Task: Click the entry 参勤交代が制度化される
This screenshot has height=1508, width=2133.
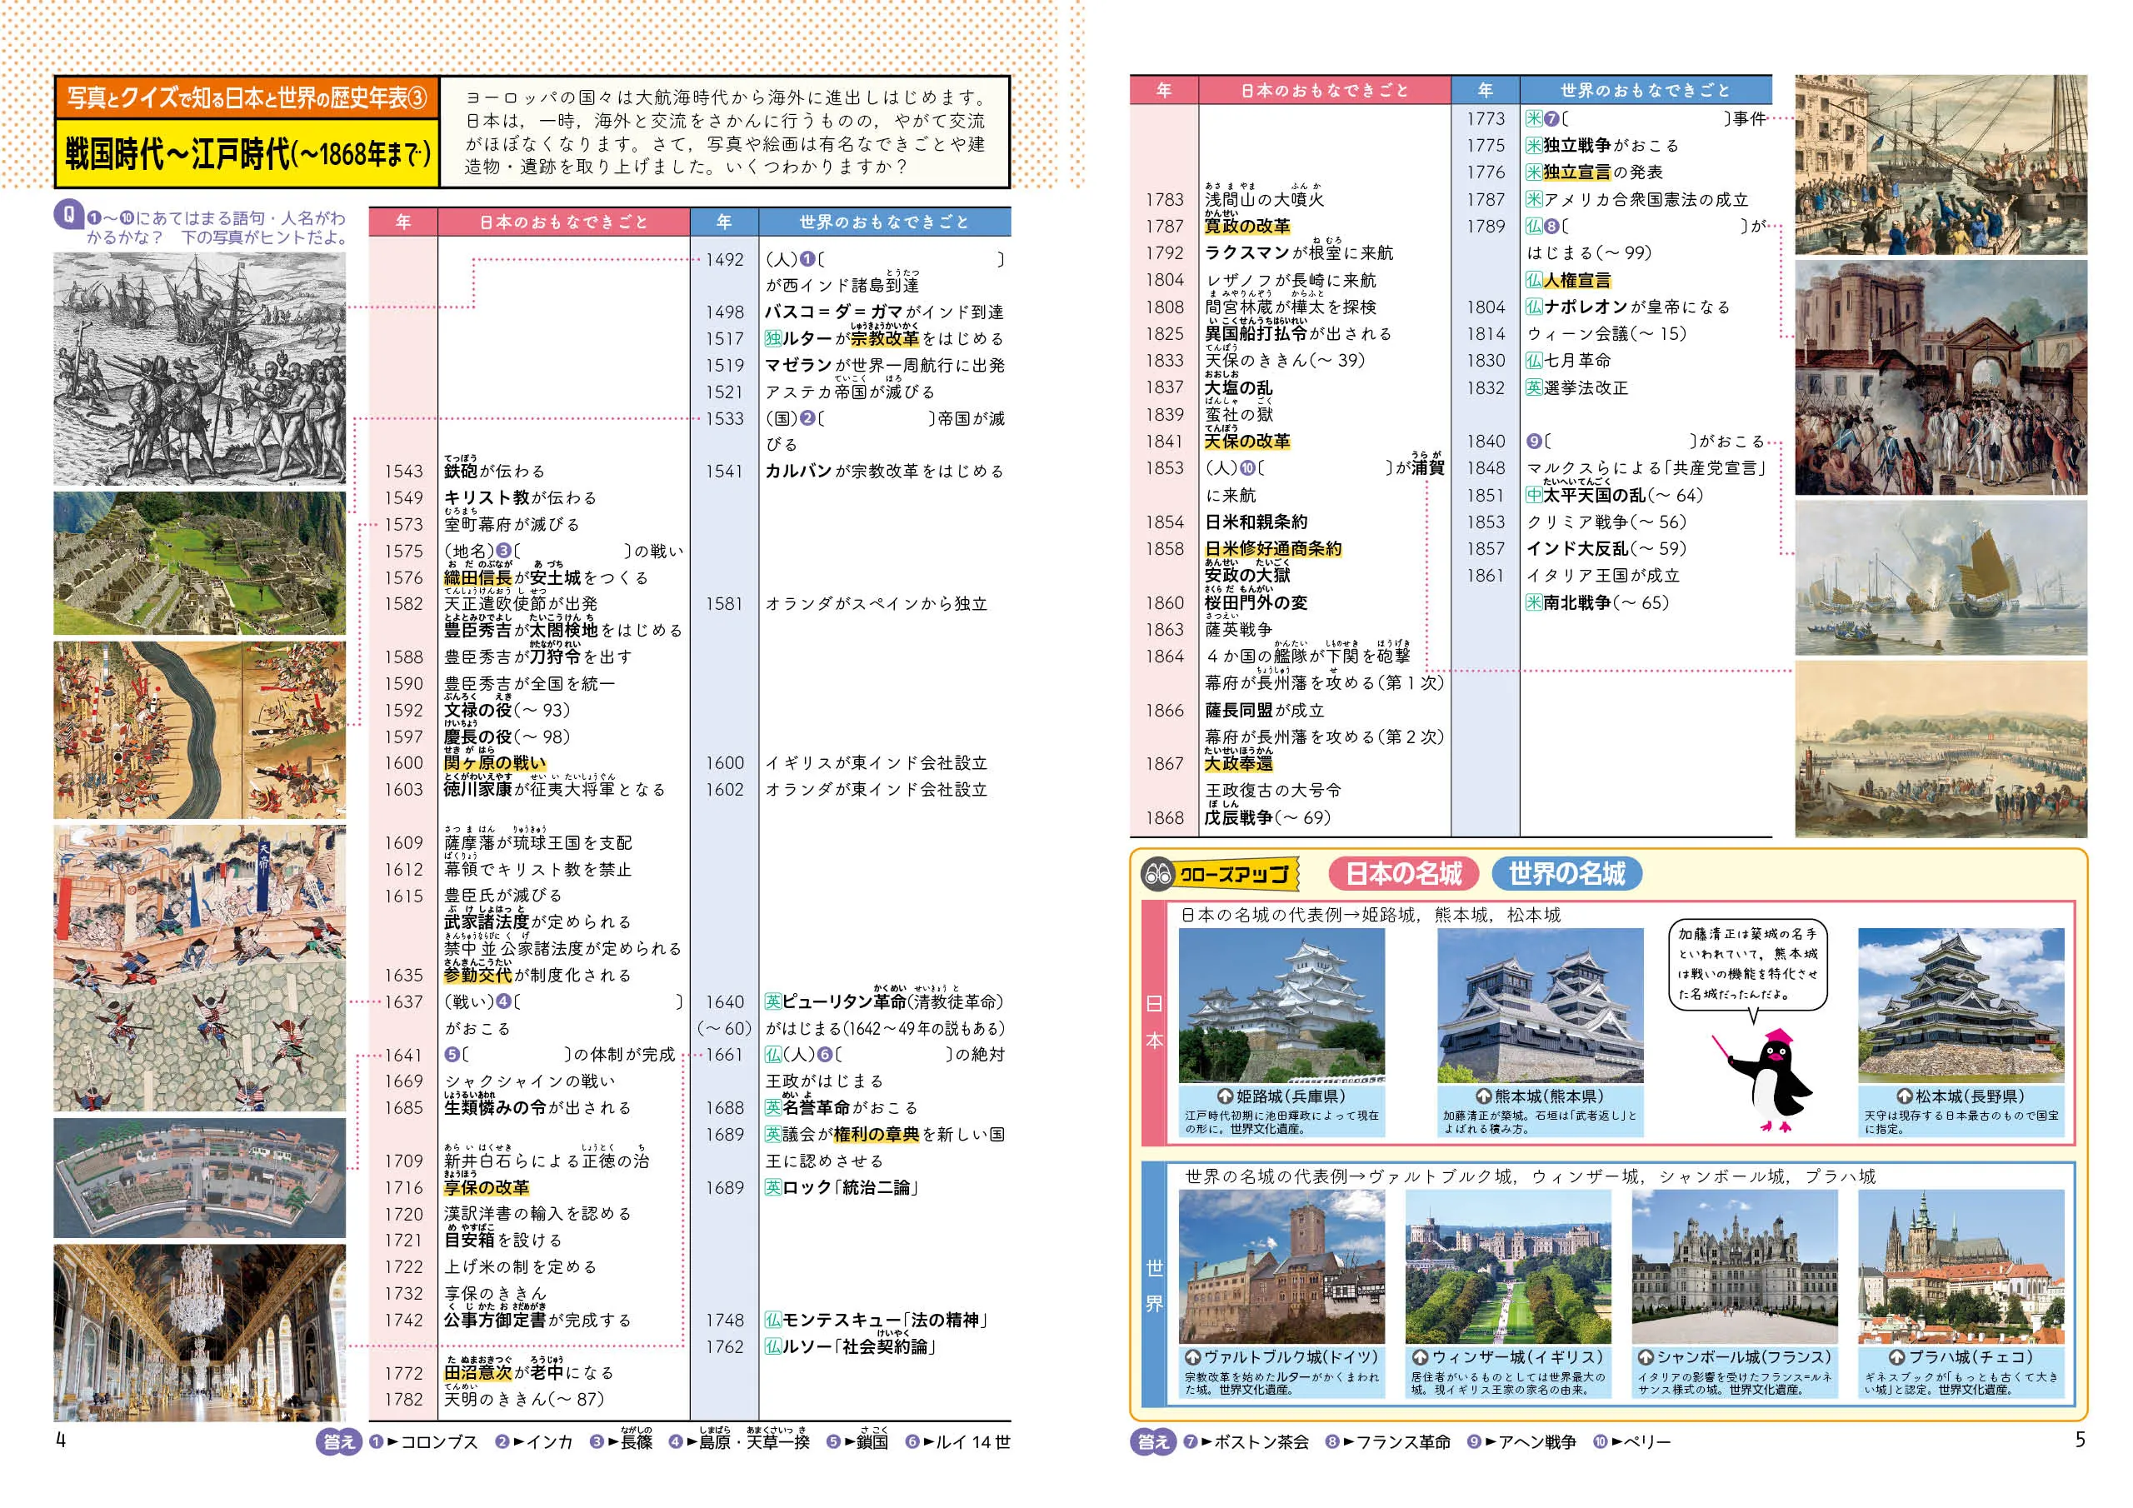Action: click(537, 975)
